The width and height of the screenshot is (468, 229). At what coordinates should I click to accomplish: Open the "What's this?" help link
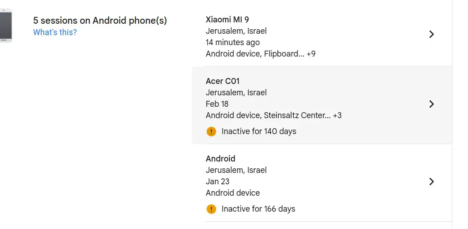55,32
